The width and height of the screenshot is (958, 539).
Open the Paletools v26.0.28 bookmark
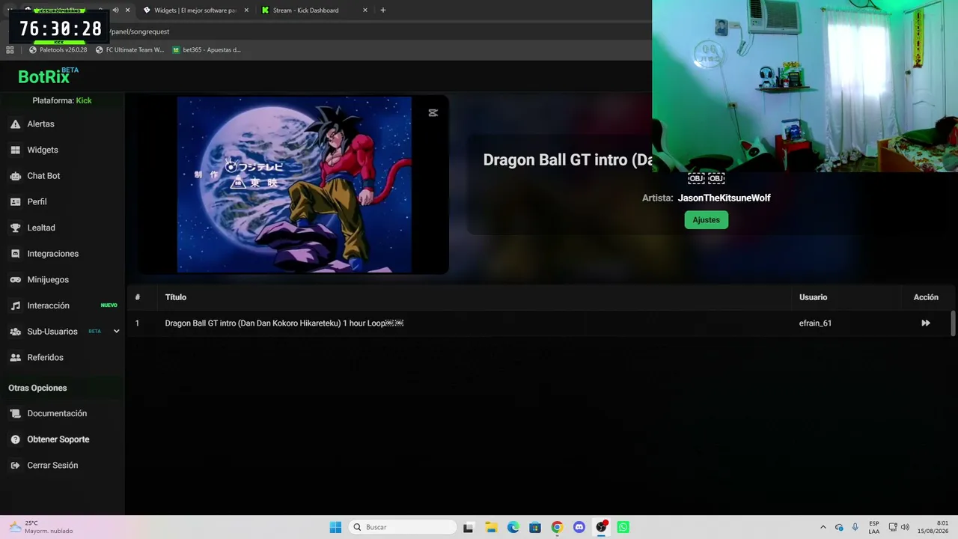pos(58,50)
